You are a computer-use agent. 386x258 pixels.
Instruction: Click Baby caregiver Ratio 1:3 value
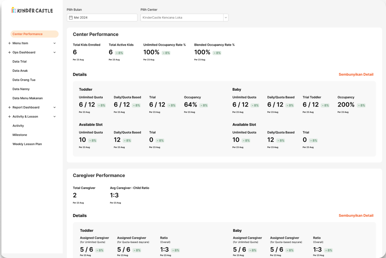click(x=317, y=250)
